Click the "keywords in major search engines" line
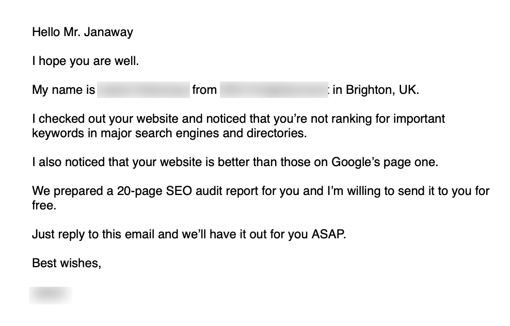 tap(169, 133)
